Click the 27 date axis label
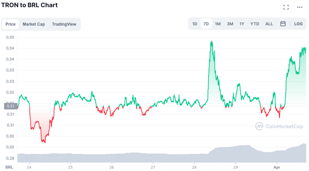Viewport: 309px width, 171px height. coord(153,167)
